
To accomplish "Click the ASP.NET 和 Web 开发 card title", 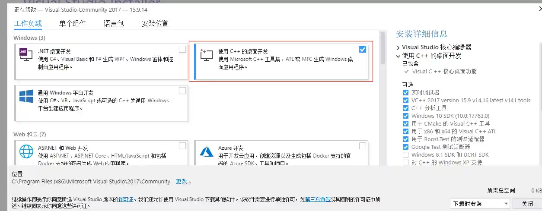I will pyautogui.click(x=63, y=148).
